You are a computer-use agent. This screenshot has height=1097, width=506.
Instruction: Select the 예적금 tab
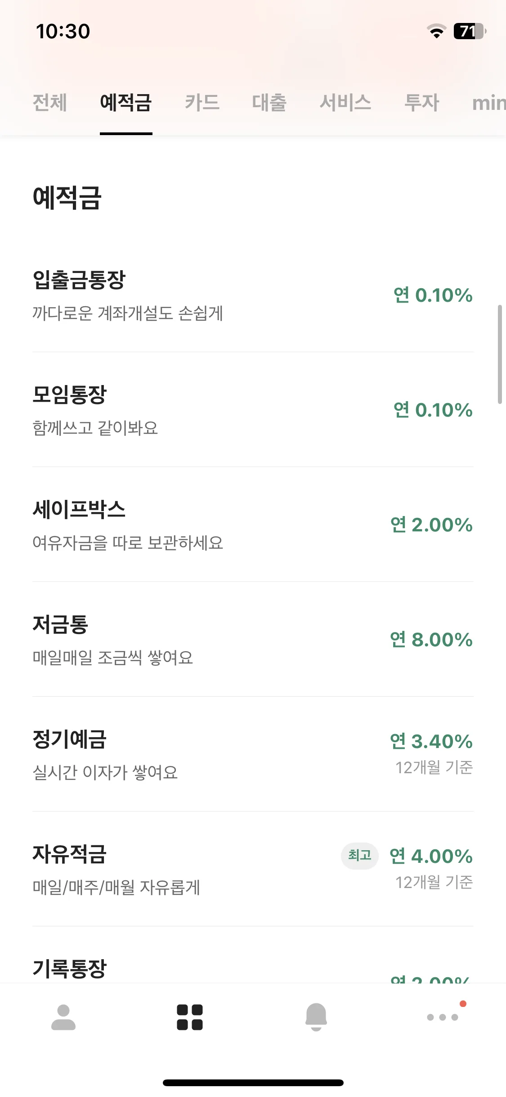click(x=126, y=103)
